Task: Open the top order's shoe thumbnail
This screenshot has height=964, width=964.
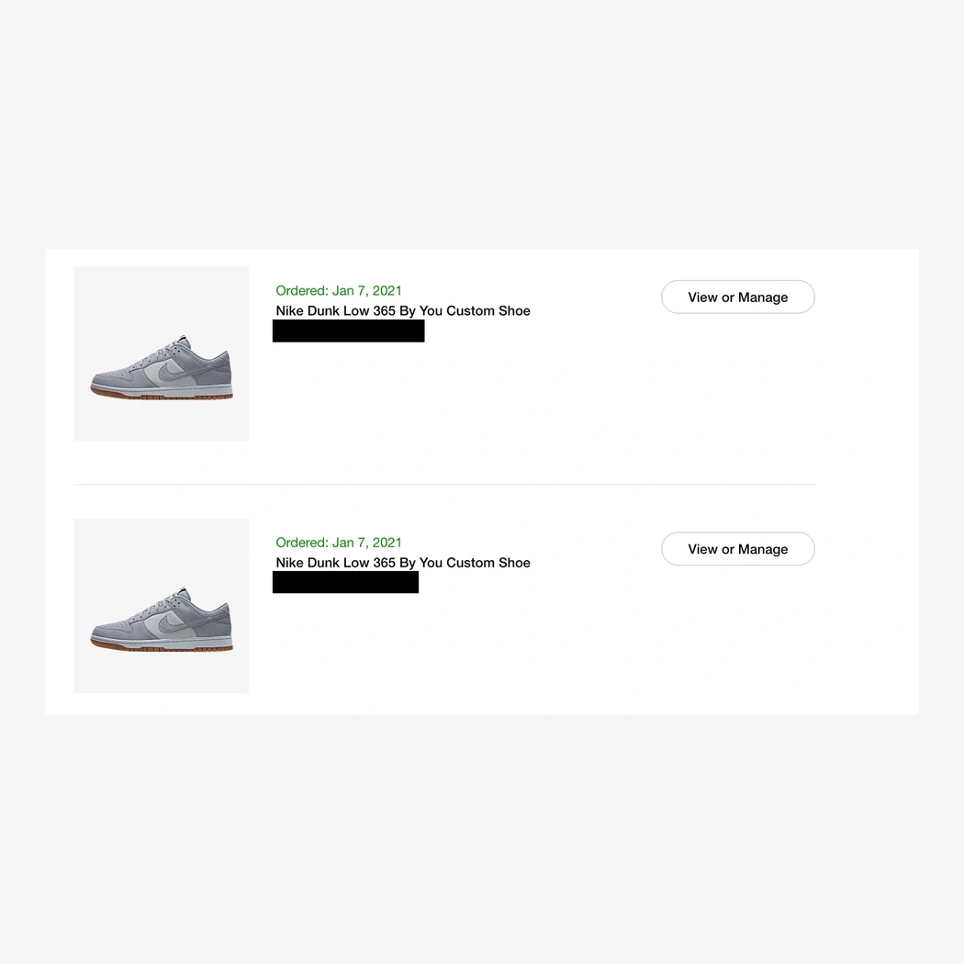Action: point(162,353)
